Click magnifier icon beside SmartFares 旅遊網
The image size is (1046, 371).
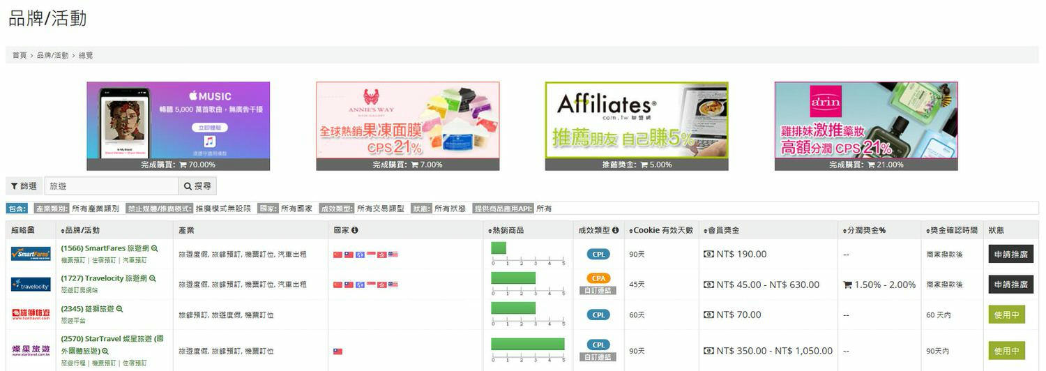click(x=154, y=248)
